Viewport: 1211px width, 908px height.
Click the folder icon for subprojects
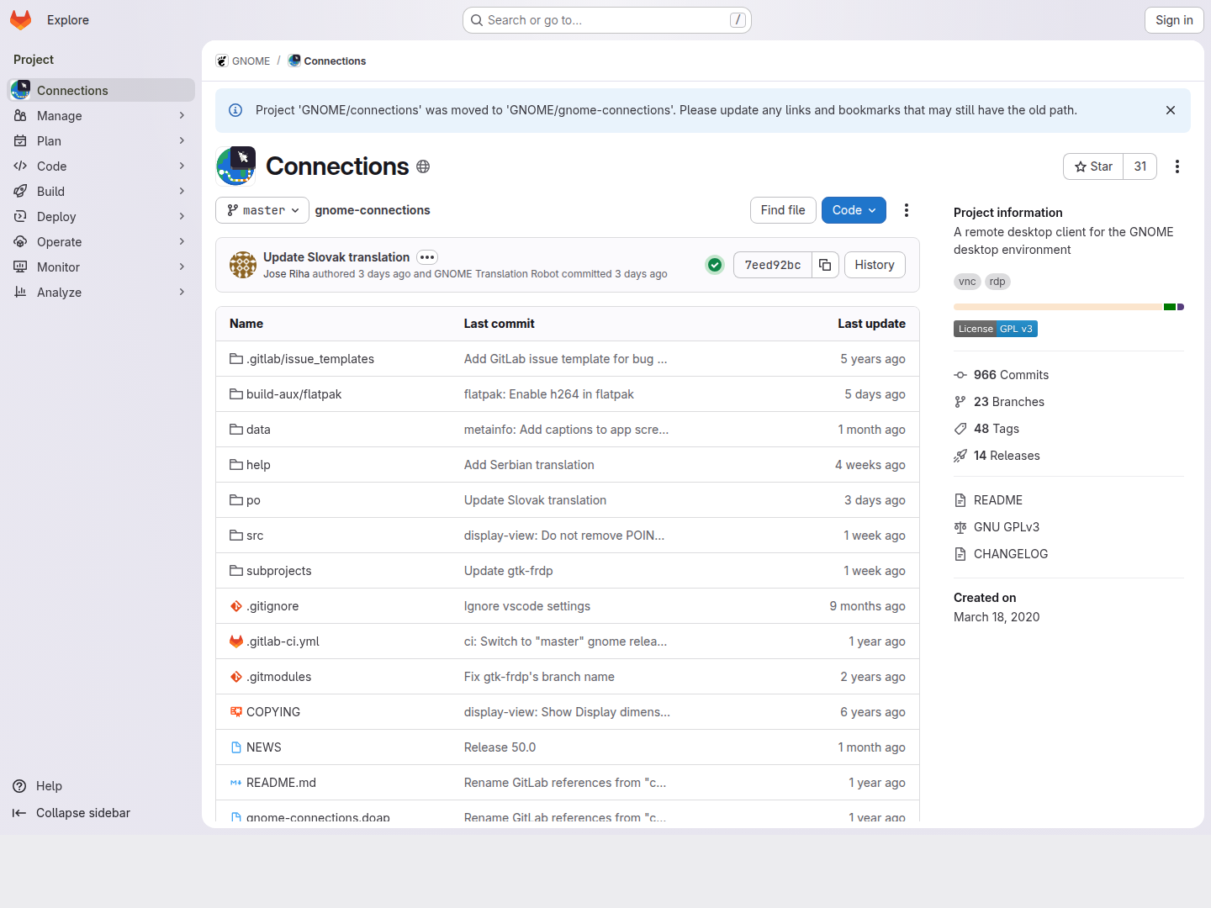(x=236, y=571)
